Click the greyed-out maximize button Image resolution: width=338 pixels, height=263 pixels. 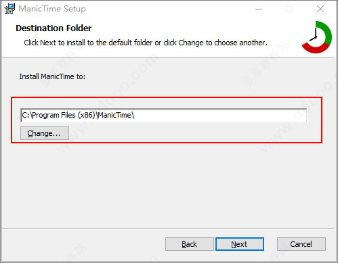[289, 9]
